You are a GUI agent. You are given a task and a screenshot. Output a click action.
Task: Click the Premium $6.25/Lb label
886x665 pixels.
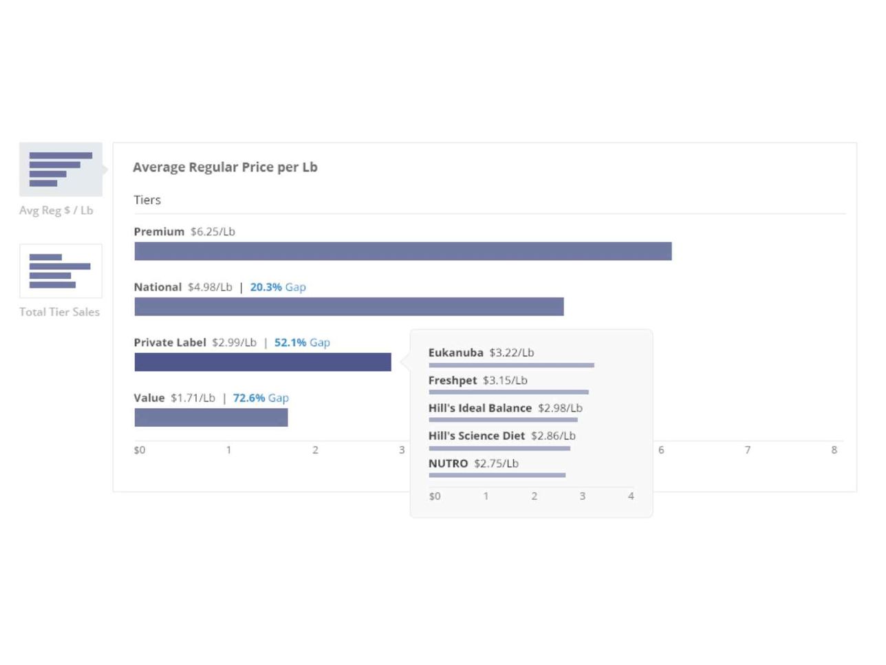click(x=184, y=232)
